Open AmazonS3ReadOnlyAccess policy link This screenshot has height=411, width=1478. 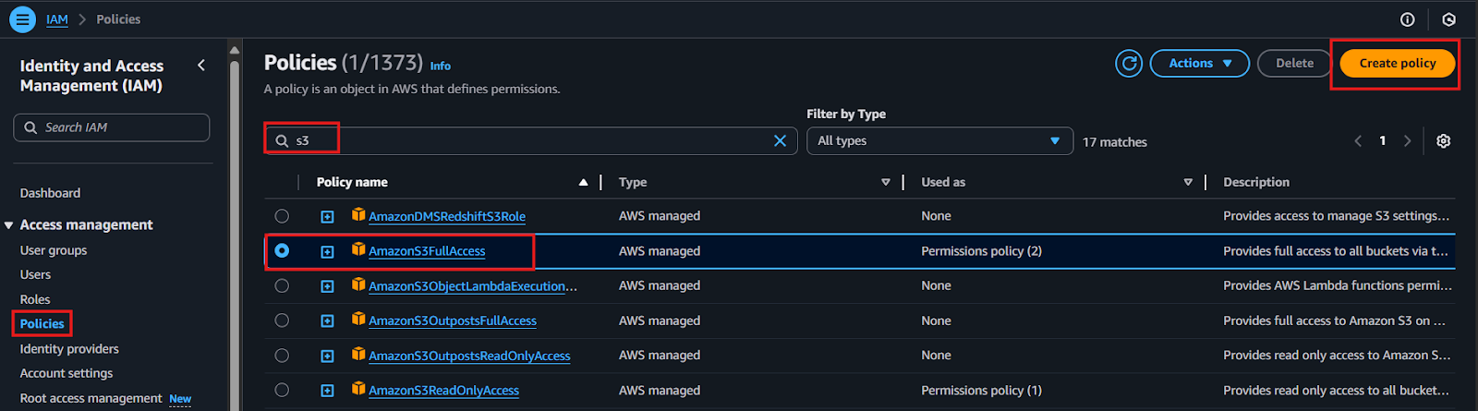tap(443, 391)
